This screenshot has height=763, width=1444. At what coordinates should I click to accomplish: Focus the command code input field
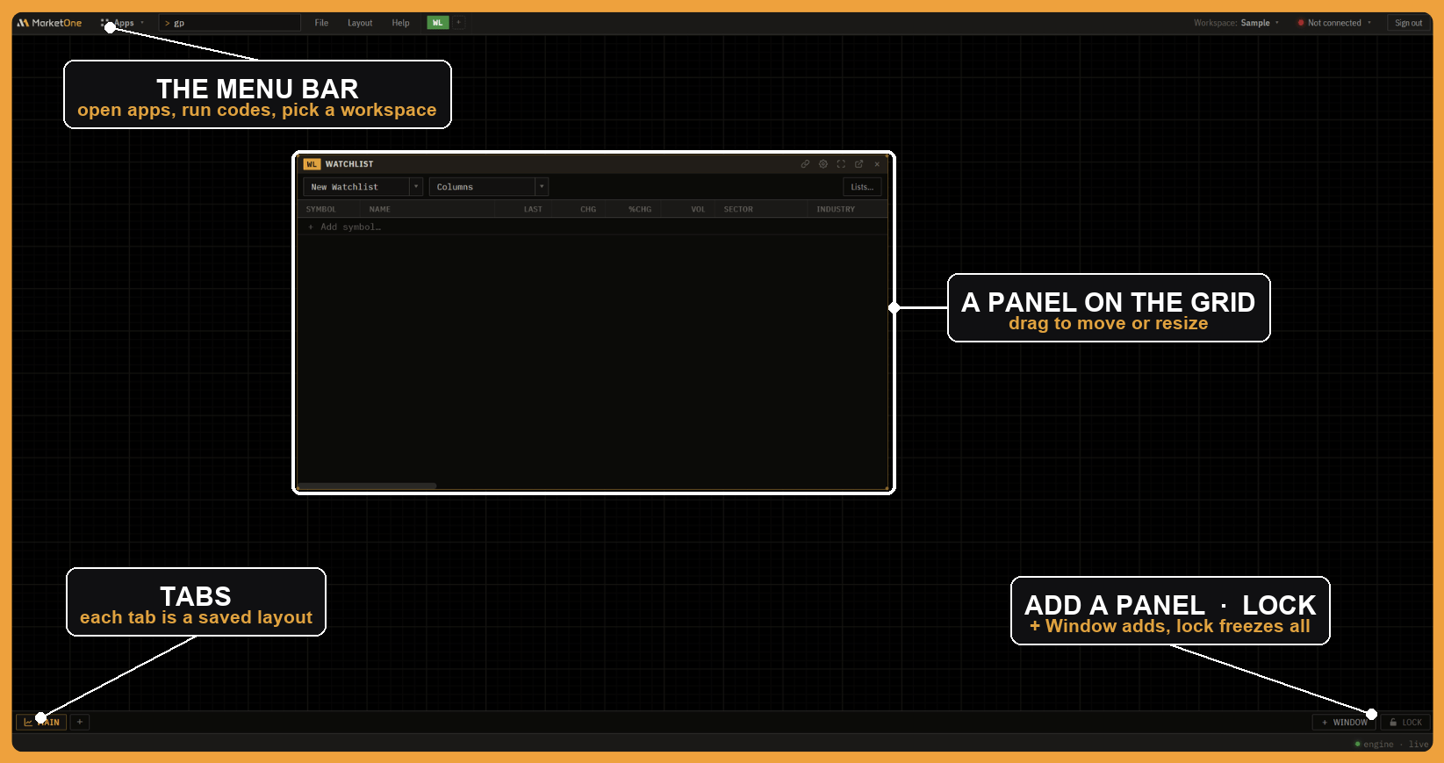click(230, 23)
